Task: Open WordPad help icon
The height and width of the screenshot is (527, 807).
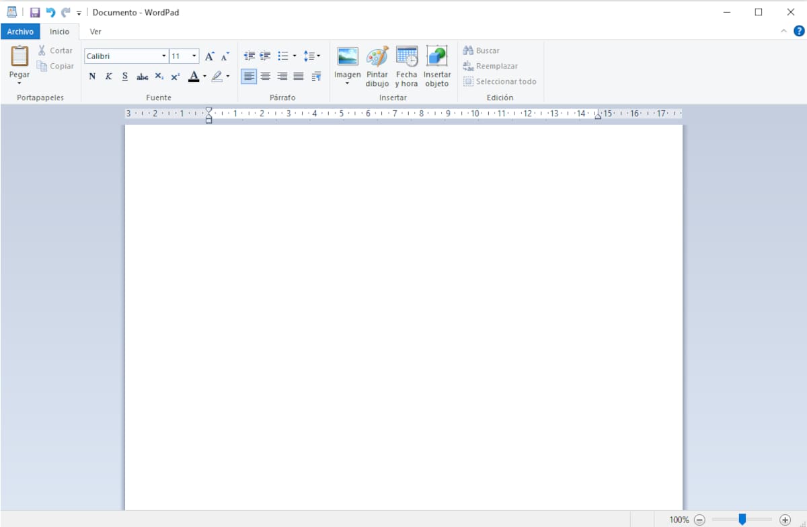Action: click(x=799, y=31)
